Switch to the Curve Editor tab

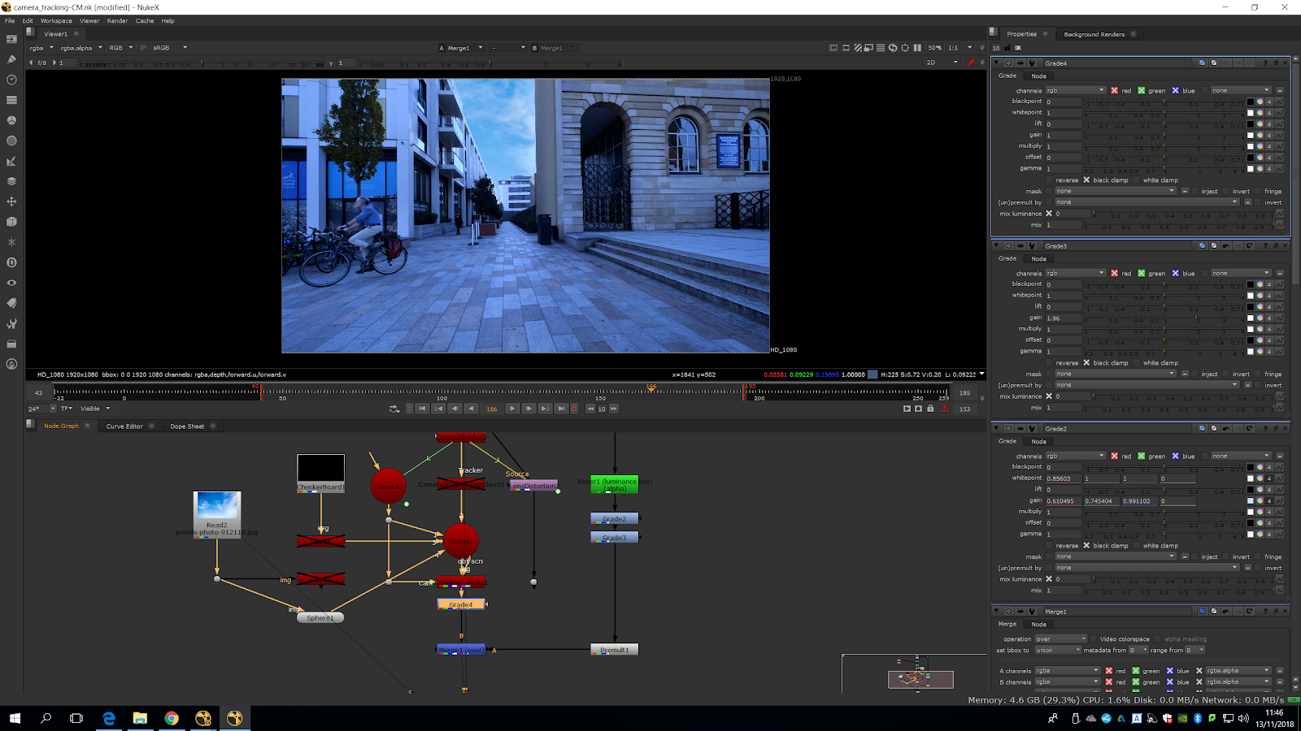coord(124,426)
